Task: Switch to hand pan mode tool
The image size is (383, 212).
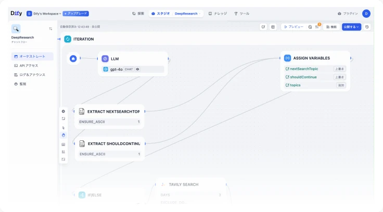Action: click(63, 135)
